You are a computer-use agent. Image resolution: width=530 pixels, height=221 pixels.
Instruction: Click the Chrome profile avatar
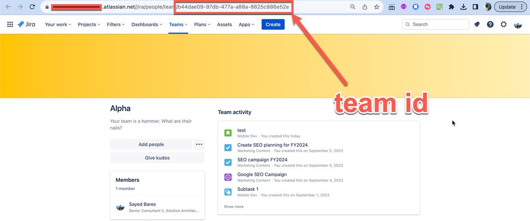click(x=488, y=7)
